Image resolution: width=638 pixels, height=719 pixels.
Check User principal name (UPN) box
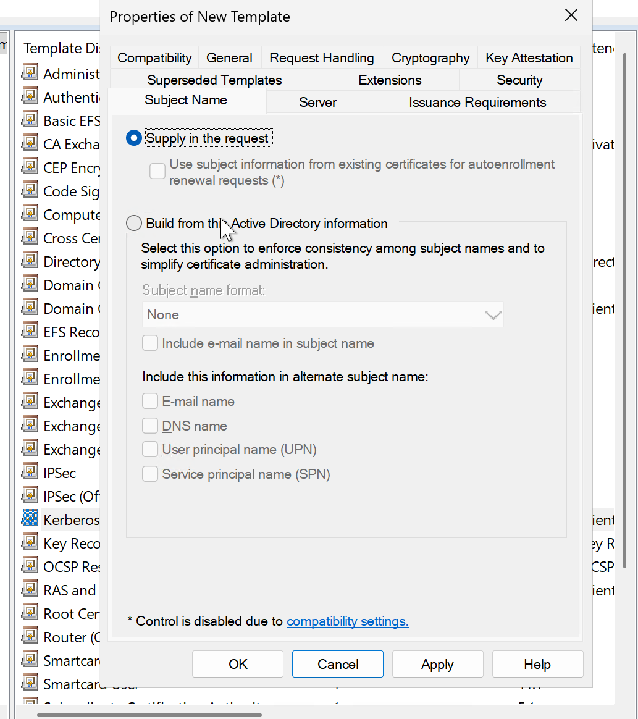[x=150, y=450]
